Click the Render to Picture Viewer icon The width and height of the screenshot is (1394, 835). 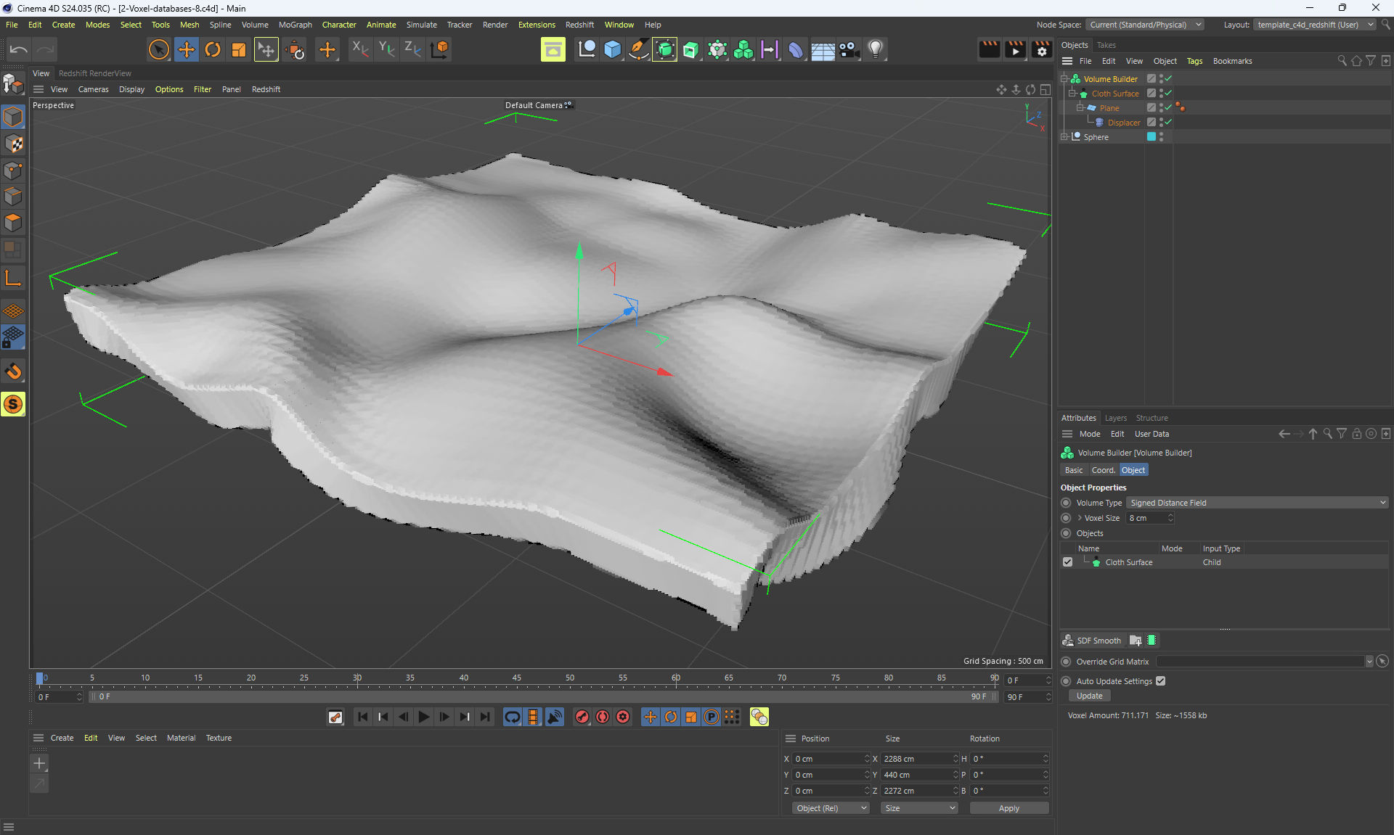coord(1015,49)
